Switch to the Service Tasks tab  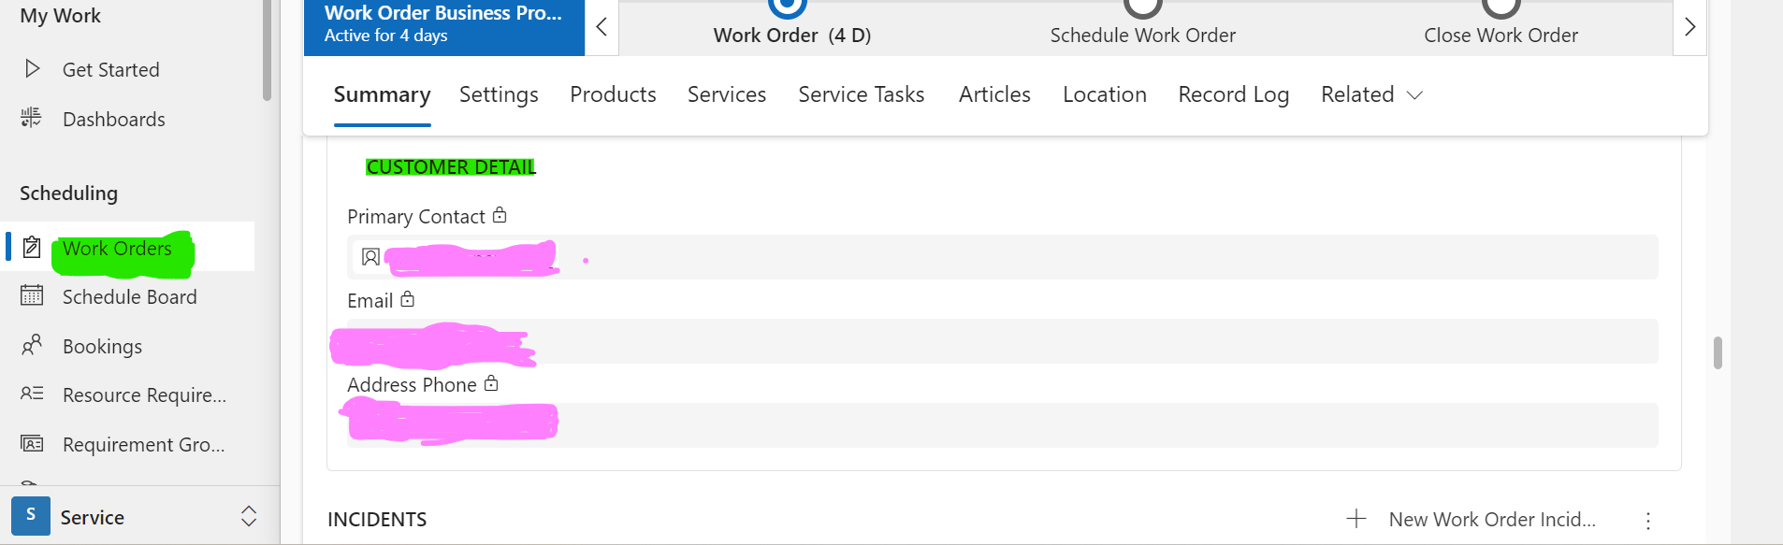click(x=861, y=94)
